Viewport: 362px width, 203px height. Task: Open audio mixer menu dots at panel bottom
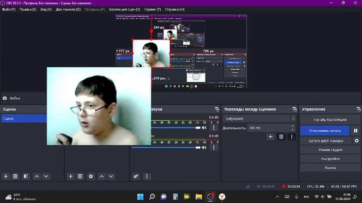click(147, 176)
